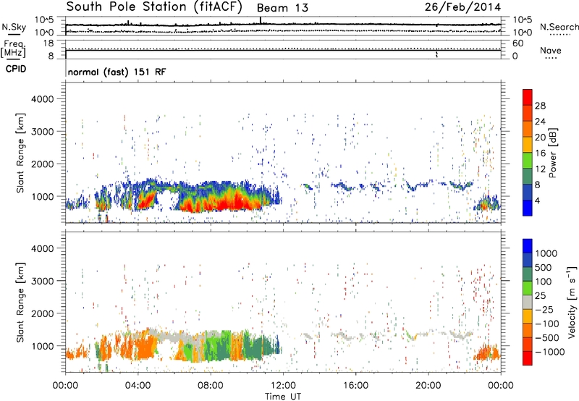Click the 'normal (fast) 151 RF' text
The width and height of the screenshot is (579, 401).
point(117,72)
